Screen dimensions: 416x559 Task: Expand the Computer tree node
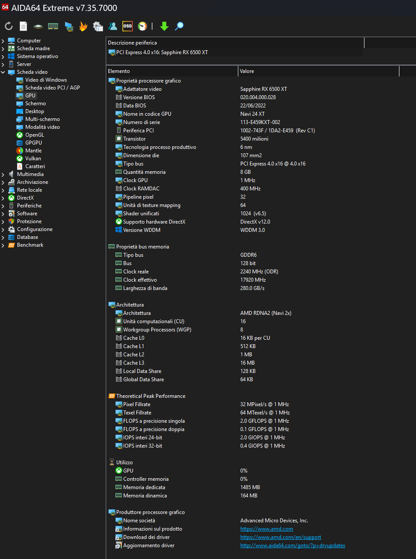[x=3, y=41]
